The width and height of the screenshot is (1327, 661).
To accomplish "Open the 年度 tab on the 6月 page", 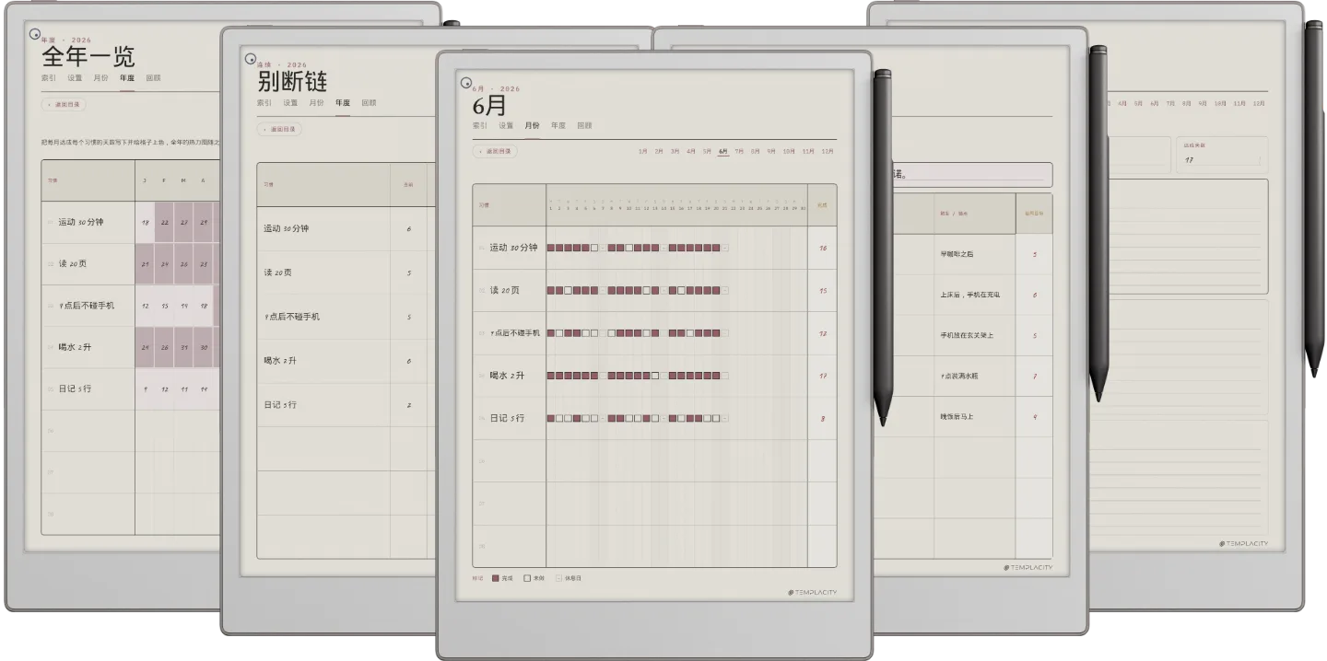I will 558,125.
